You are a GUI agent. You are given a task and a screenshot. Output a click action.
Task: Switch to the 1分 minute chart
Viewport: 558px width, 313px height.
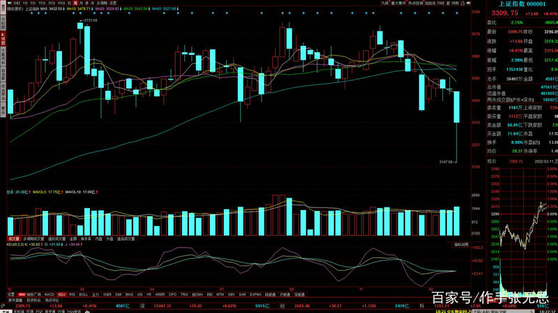point(26,3)
